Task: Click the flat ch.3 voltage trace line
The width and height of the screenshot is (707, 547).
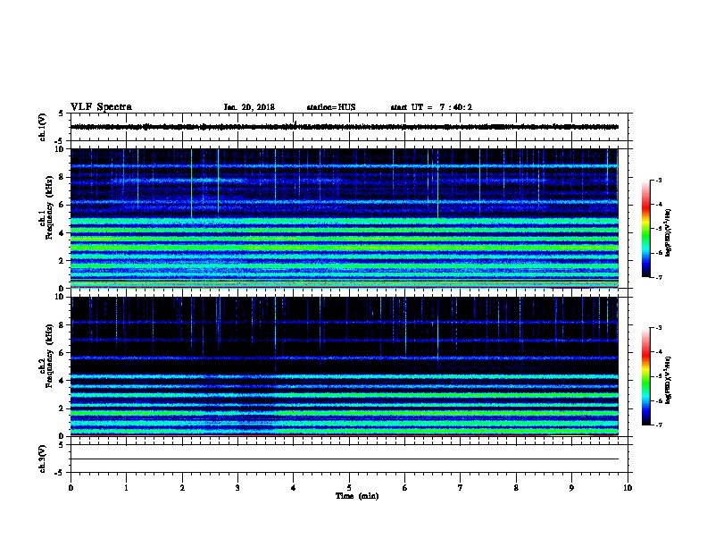Action: (x=345, y=459)
